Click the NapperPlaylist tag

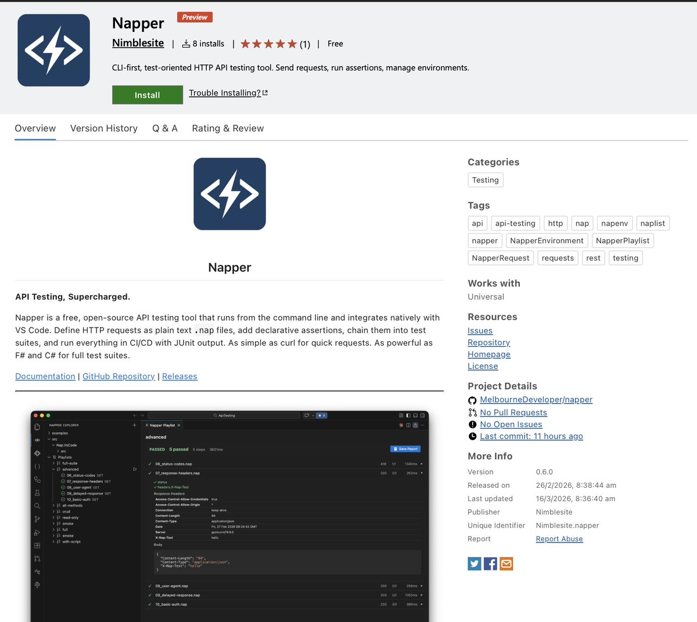tap(623, 241)
